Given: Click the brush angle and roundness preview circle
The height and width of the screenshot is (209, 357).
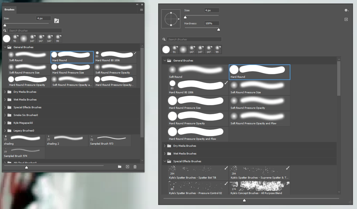Looking at the screenshot, I should pyautogui.click(x=171, y=19).
